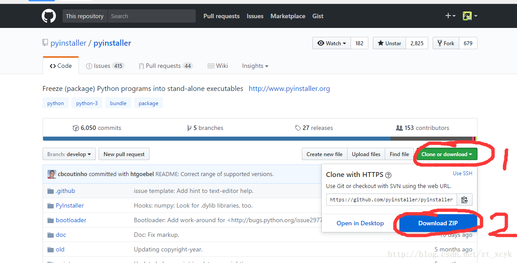
Task: Click the 2,825 stargazers count
Action: 417,43
